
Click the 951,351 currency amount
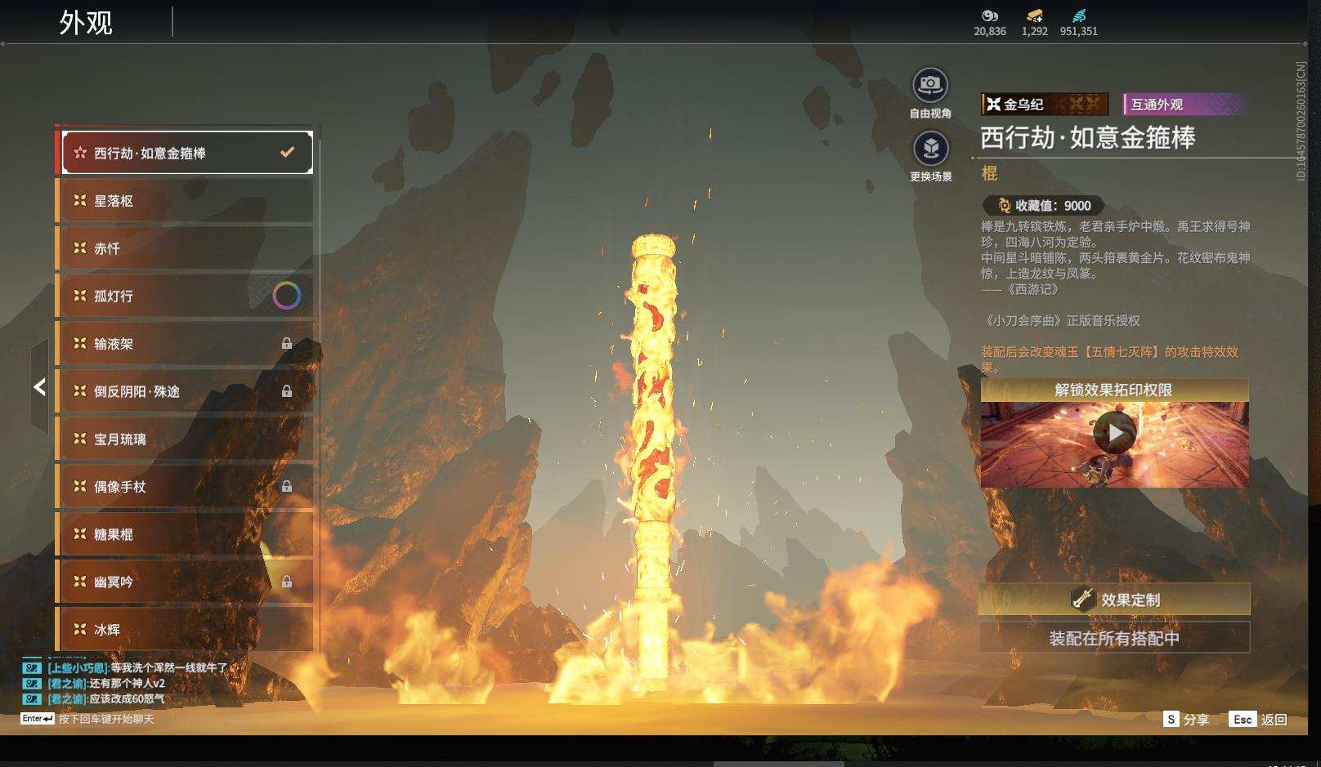[x=1079, y=31]
